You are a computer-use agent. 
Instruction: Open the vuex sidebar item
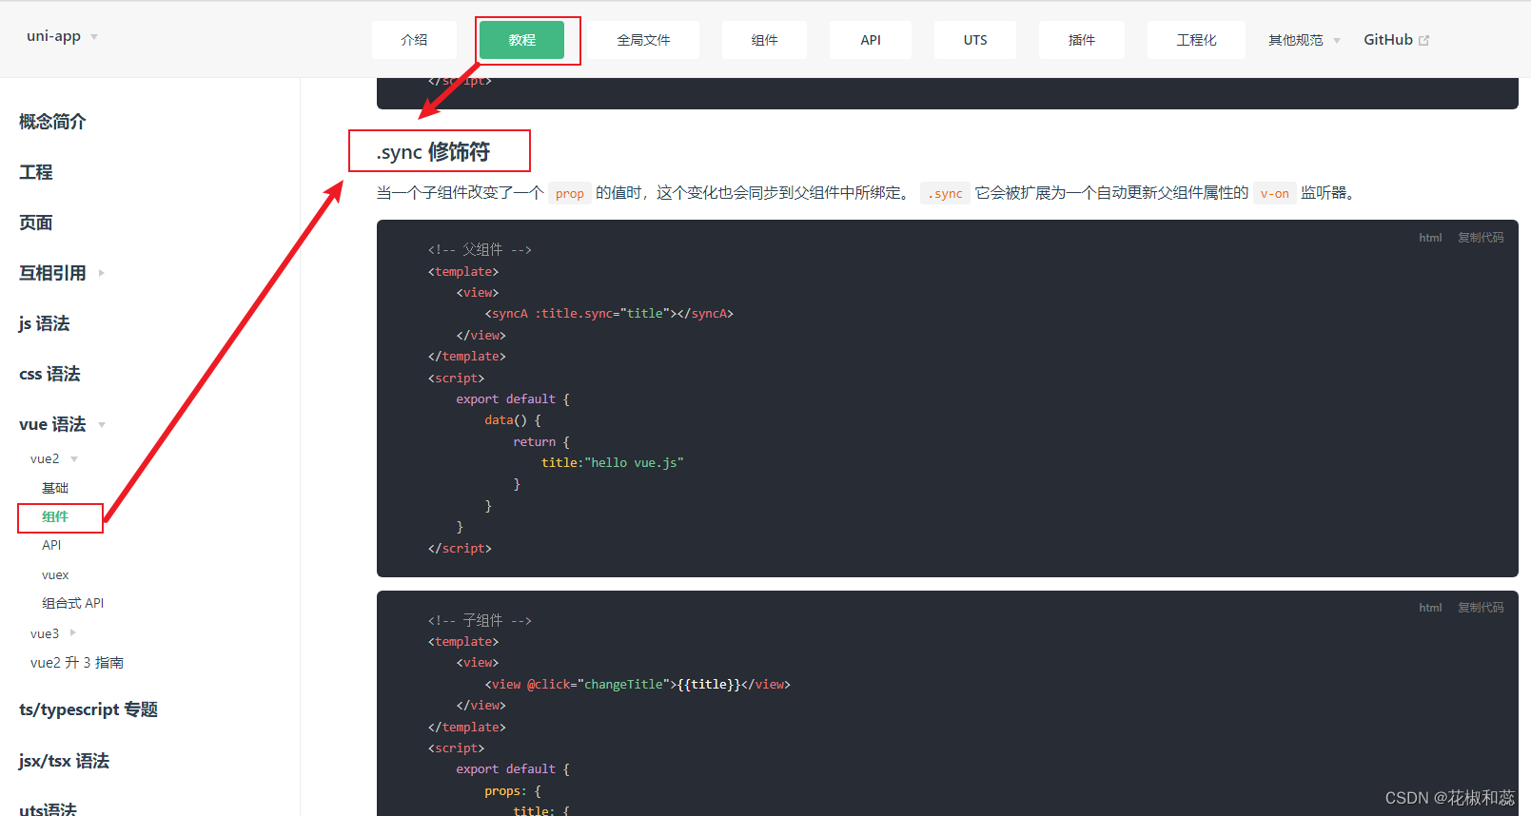(x=55, y=574)
